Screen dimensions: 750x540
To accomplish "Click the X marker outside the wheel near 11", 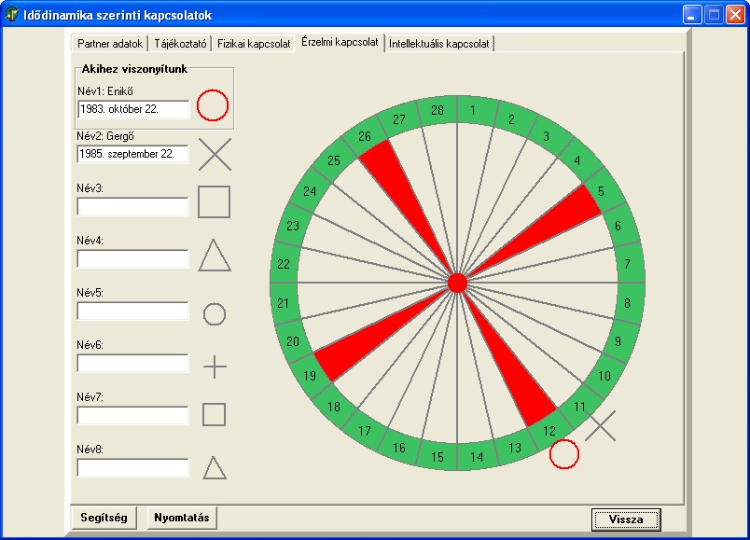I will tap(601, 425).
